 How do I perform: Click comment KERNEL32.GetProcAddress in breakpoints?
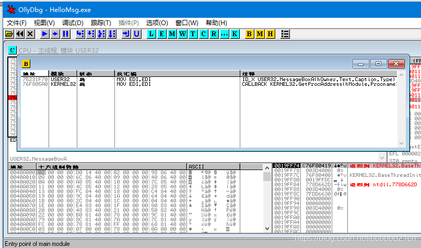tap(319, 84)
